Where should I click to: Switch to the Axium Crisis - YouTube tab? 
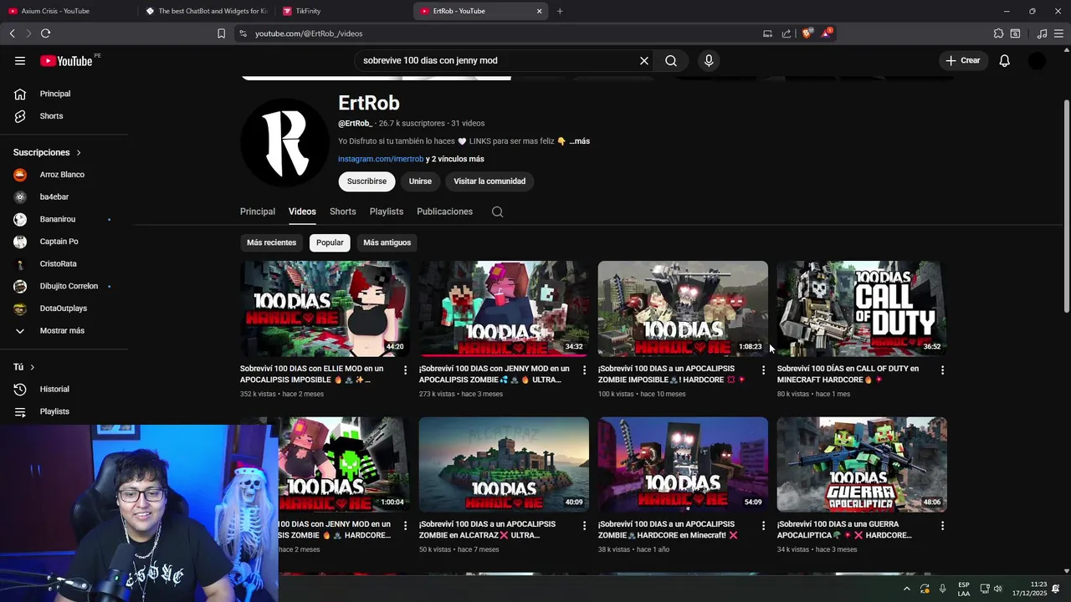[x=69, y=11]
